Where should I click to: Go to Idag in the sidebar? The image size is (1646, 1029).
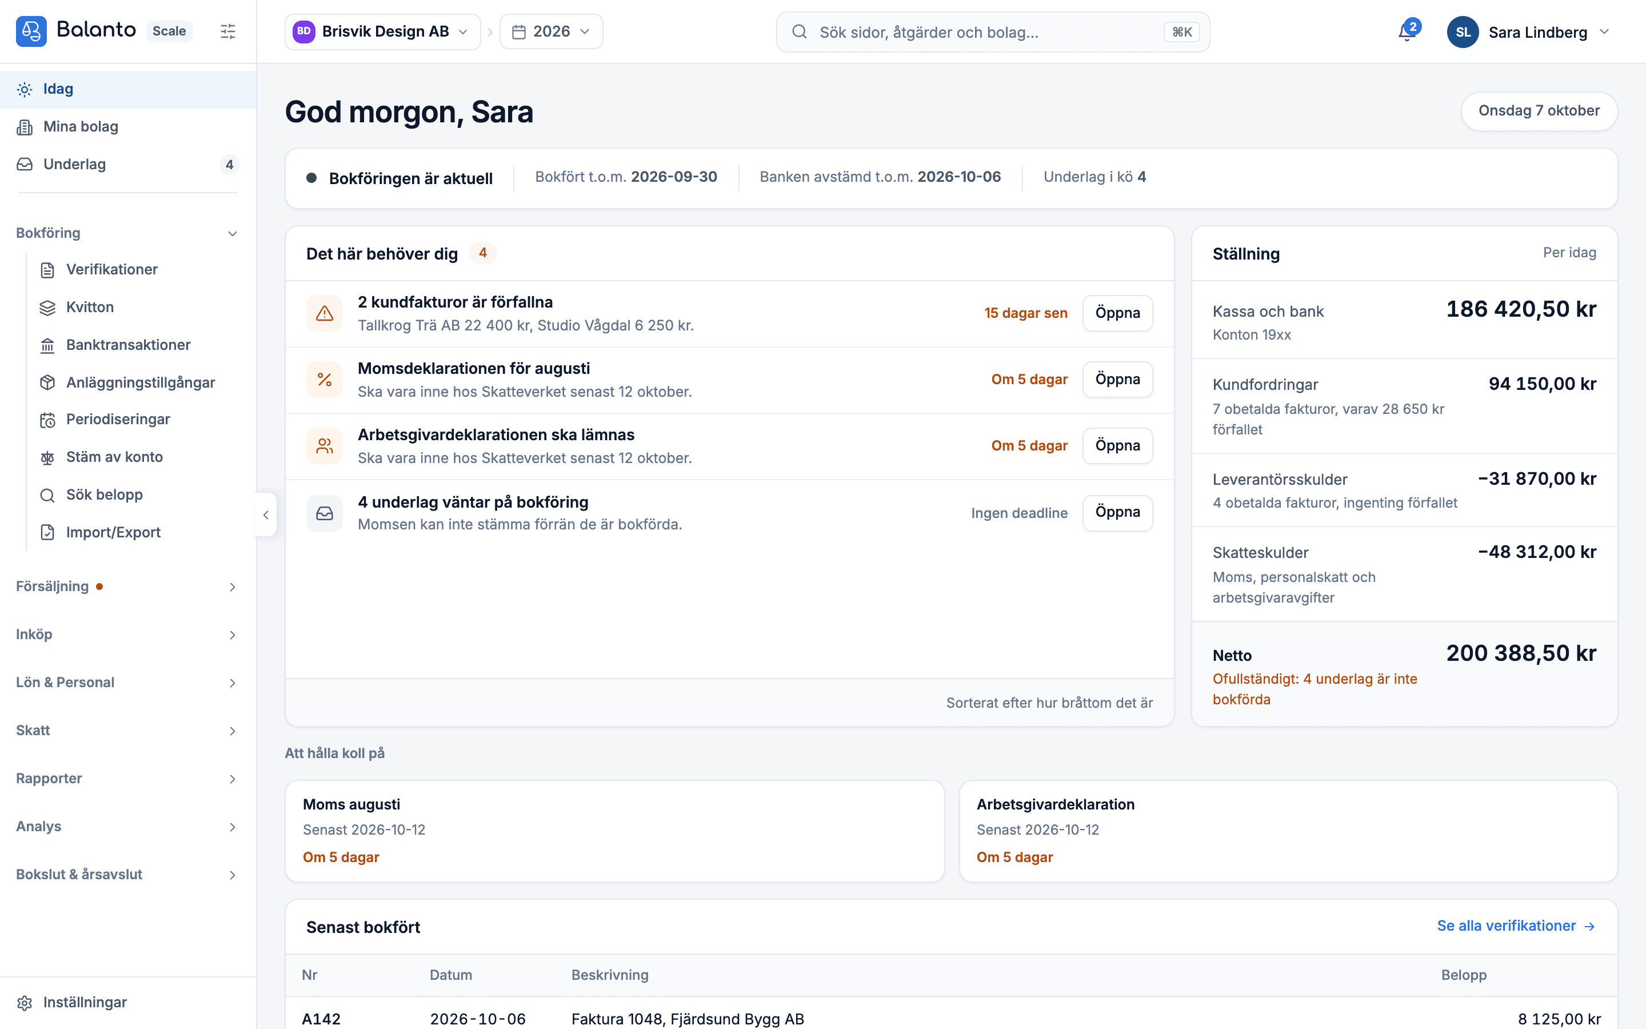128,89
